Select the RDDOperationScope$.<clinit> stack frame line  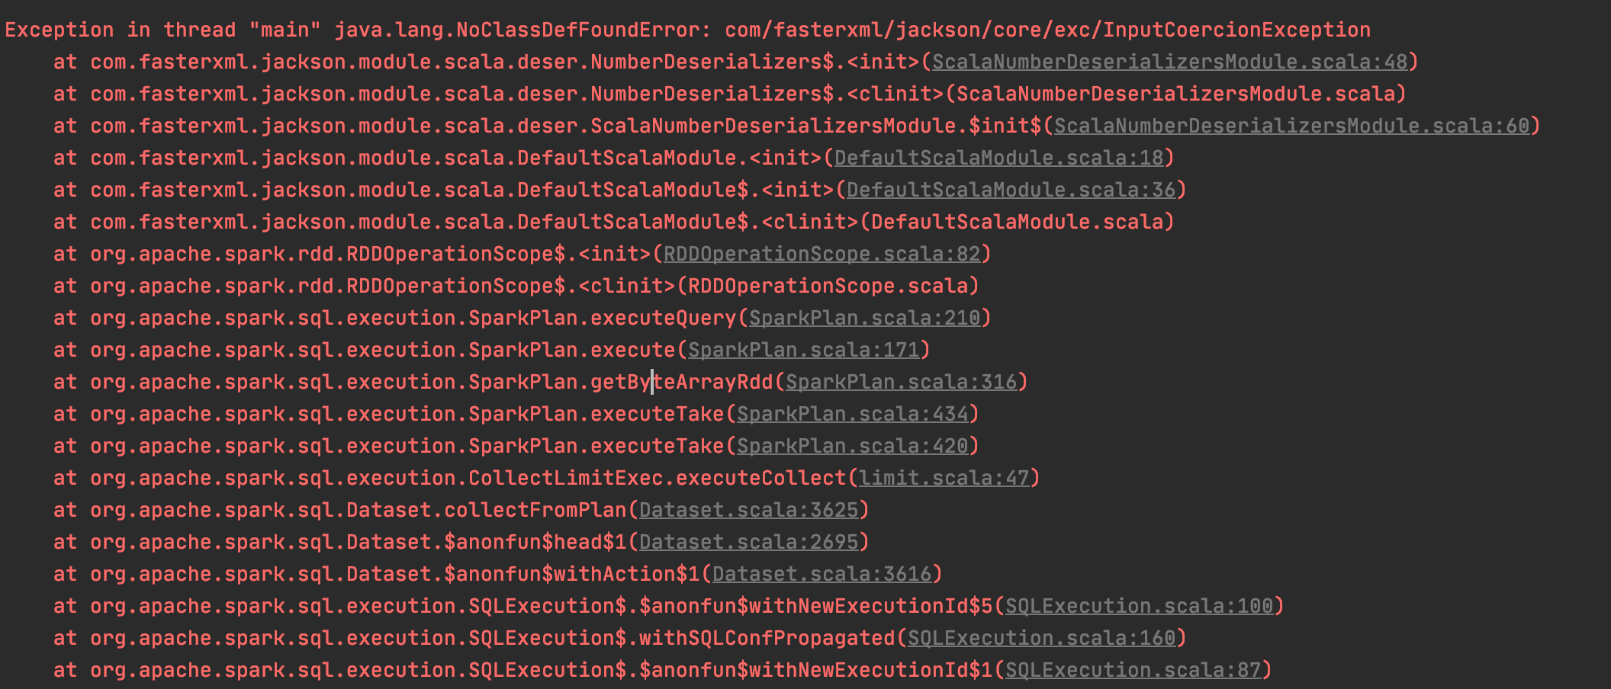[516, 286]
